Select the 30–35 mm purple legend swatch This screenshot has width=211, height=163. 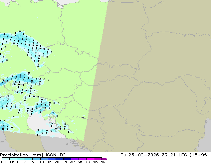point(75,159)
